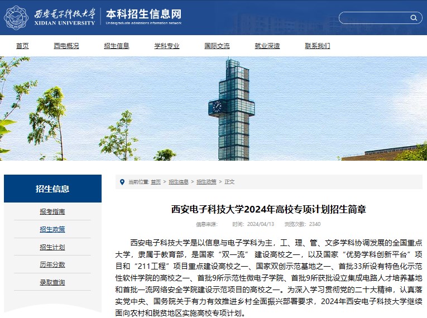The height and width of the screenshot is (318, 427).
Task: Open 报考指南 in the sidebar
Action: tap(52, 211)
